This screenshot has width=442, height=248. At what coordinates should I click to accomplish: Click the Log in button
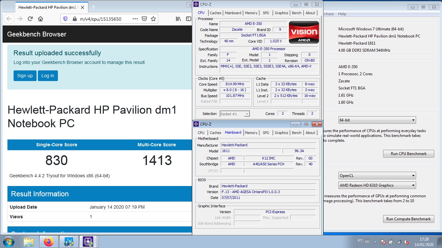click(x=48, y=76)
